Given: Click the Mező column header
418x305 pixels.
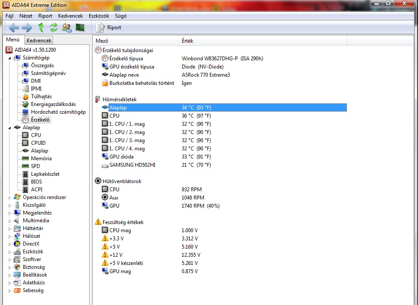Looking at the screenshot, I should point(136,41).
